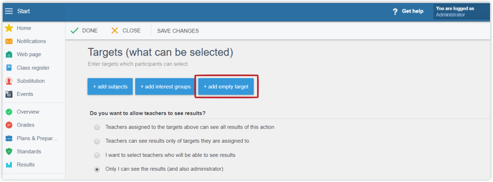This screenshot has height=182, width=493.
Task: Choose I want to select teachers option
Action: 97,155
